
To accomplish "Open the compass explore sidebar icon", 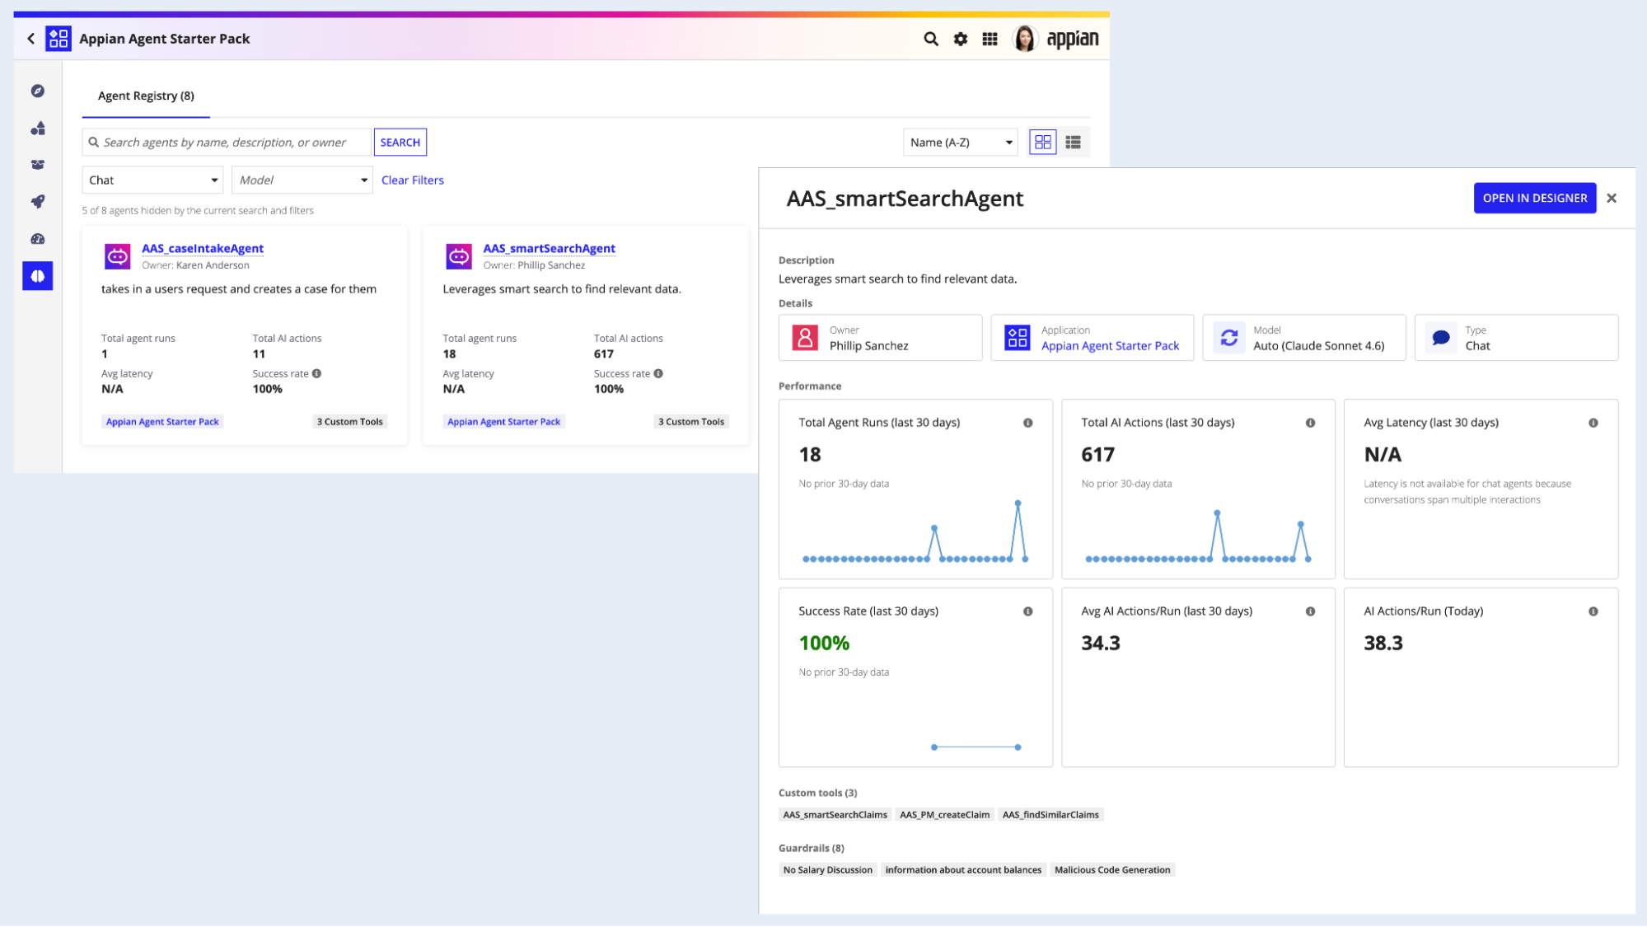I will click(x=38, y=91).
